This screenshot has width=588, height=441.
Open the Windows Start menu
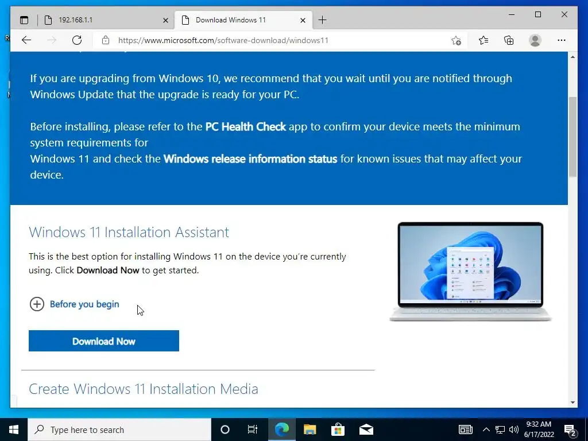tap(14, 430)
